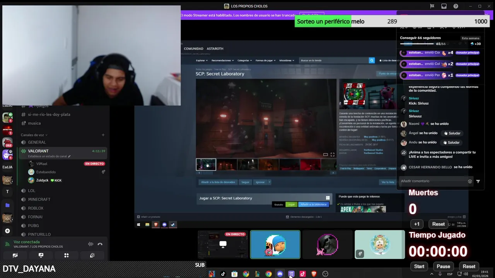
Task: Collapse the Canales de voz category
Action: pos(34,135)
